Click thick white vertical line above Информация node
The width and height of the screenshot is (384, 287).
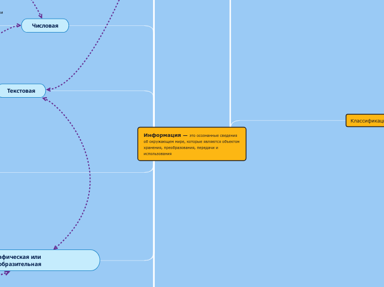tap(230, 55)
